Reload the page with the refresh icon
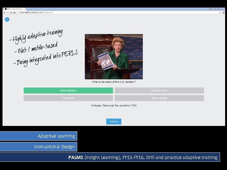Viewport: 227px width, 170px height. point(11,13)
